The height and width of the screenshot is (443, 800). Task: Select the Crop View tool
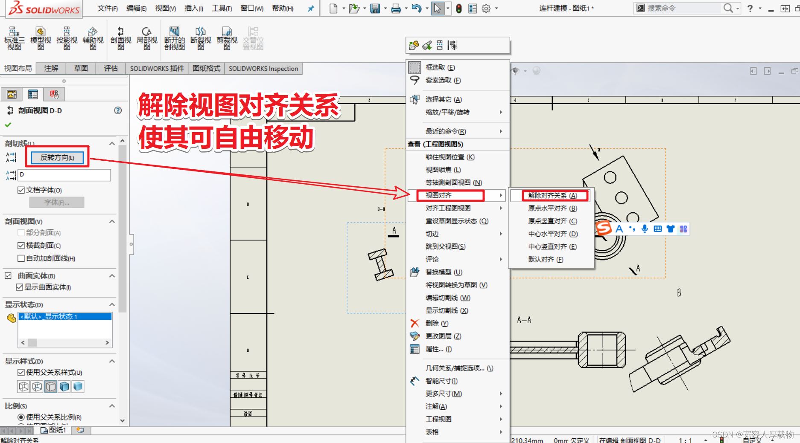(227, 38)
